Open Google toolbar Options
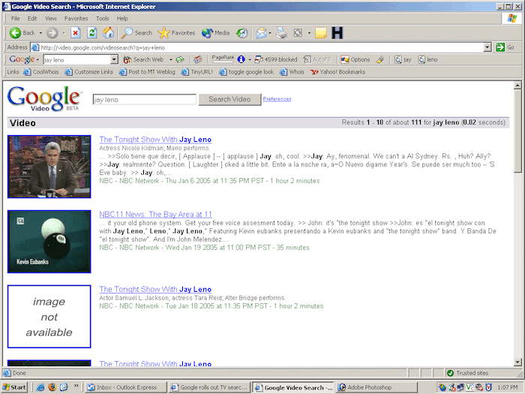Screen dimensions: 525x394 point(355,59)
